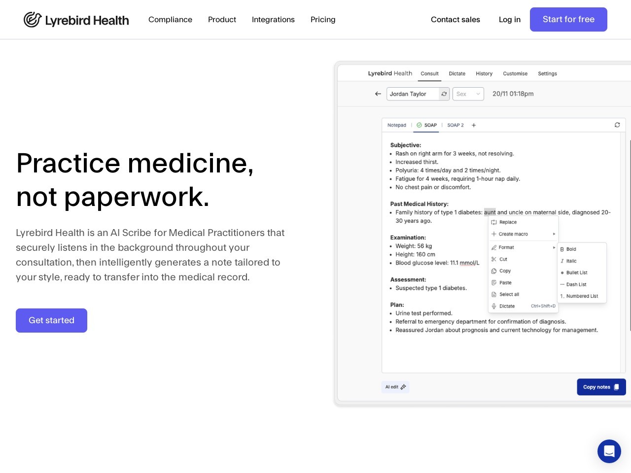
Task: Click the Past Medical History: heading
Action: [419, 204]
